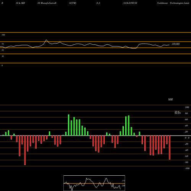Click the -20 label on MR axis
Viewport: 191px width, 191px height.
pos(186,144)
